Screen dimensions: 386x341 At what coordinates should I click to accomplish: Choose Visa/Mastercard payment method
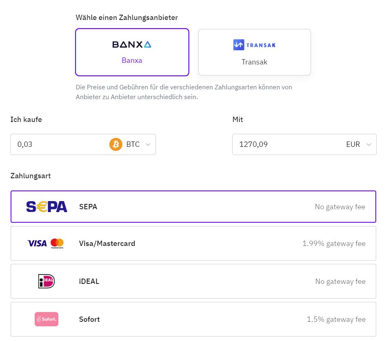click(x=193, y=244)
